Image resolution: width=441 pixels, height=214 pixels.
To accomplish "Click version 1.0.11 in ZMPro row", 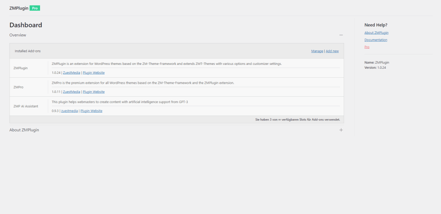I will coord(56,92).
